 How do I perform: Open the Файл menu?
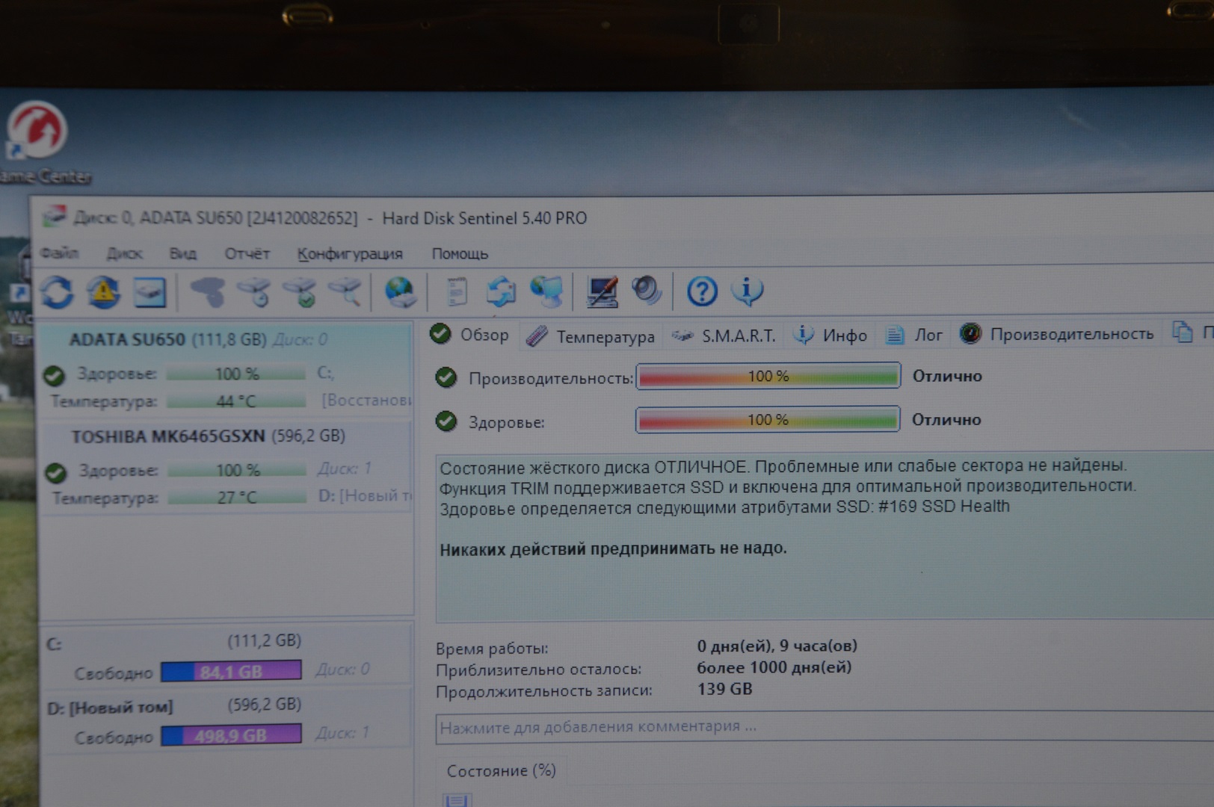pos(60,253)
